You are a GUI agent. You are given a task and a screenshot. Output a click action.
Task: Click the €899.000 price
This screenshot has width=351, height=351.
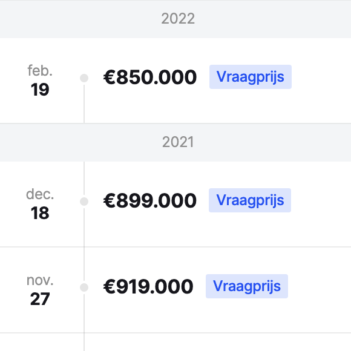pos(150,200)
